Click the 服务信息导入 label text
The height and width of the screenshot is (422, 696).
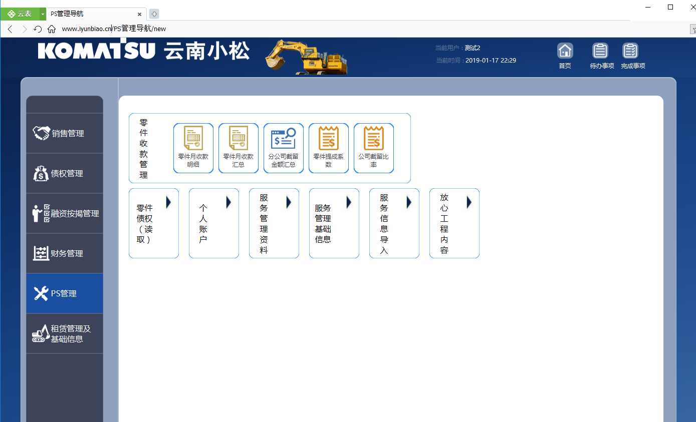(384, 224)
